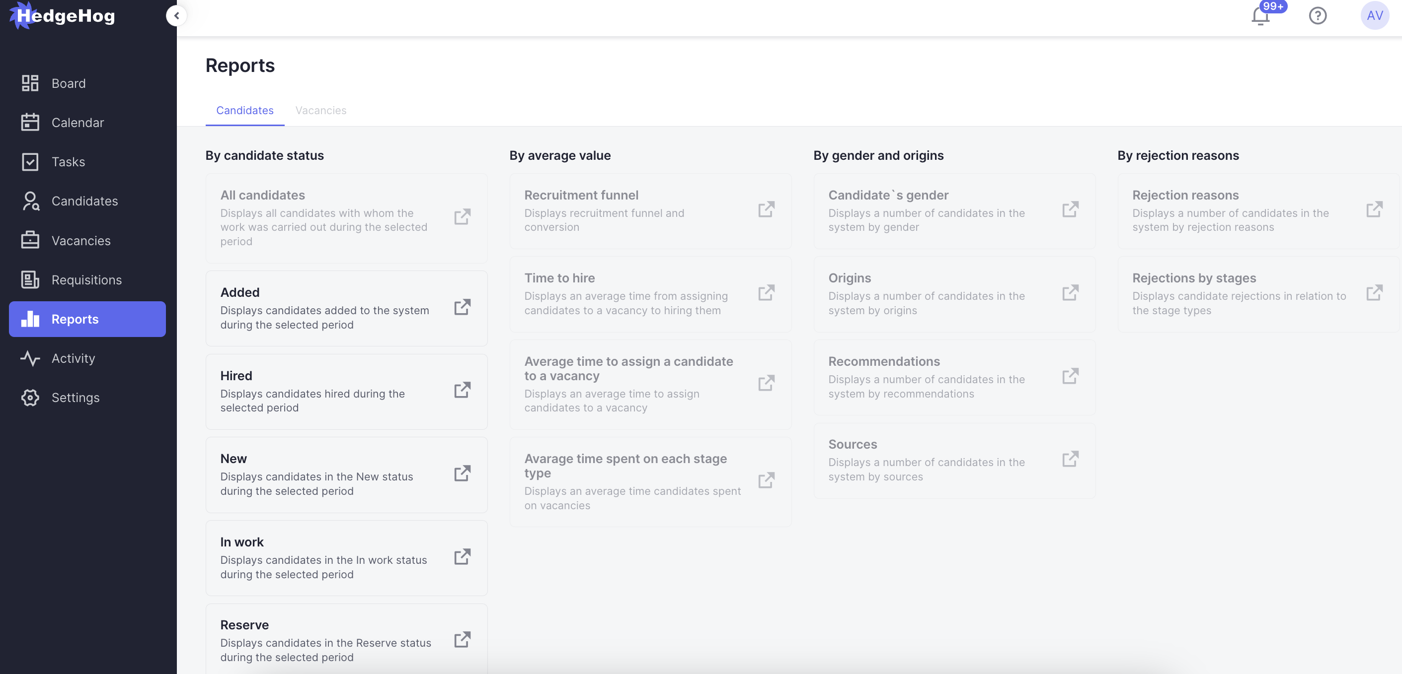Open external link icon for Added report

coord(462,307)
